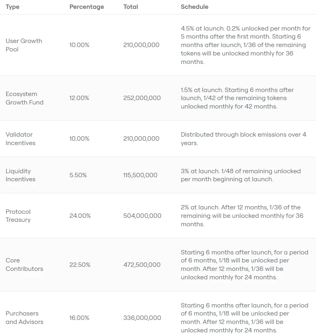Click the 5.50% percentage value
Viewport: 316px width, 336px height.
coord(78,175)
